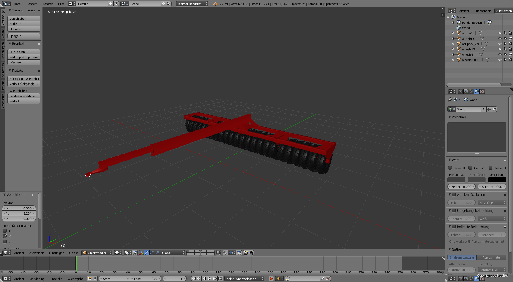Hide wheels6 using its eye icon
This screenshot has height=282, width=513.
[x=500, y=54]
